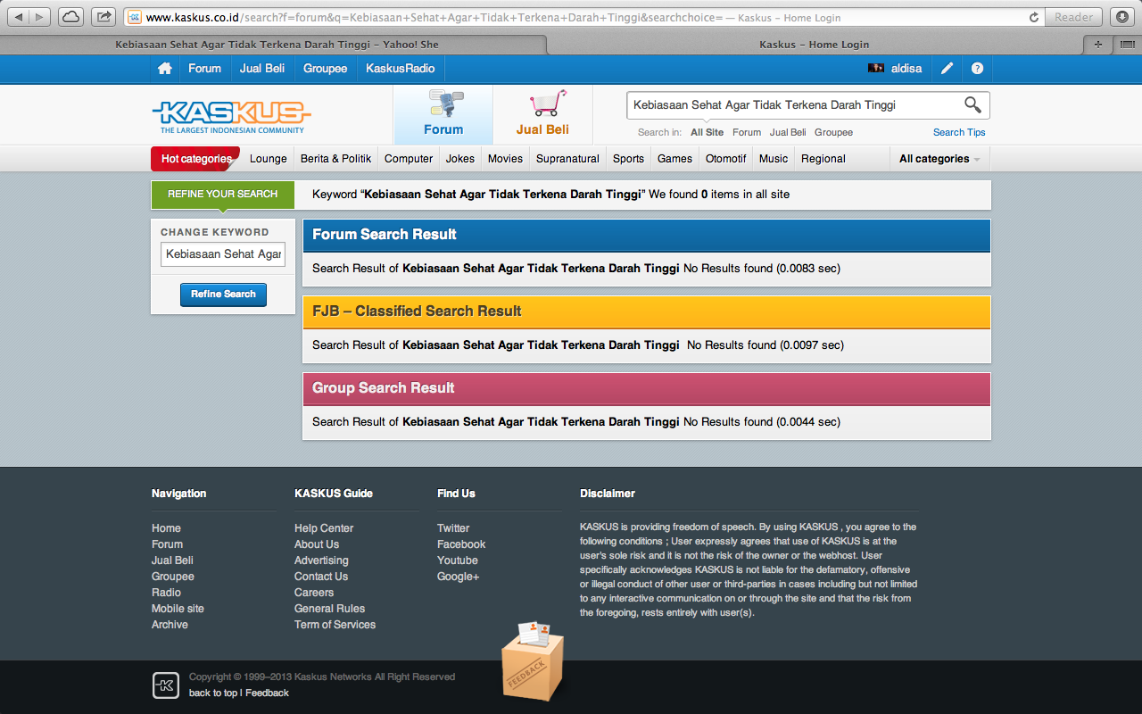
Task: Open the Youtube link under Find Us
Action: pyautogui.click(x=458, y=560)
